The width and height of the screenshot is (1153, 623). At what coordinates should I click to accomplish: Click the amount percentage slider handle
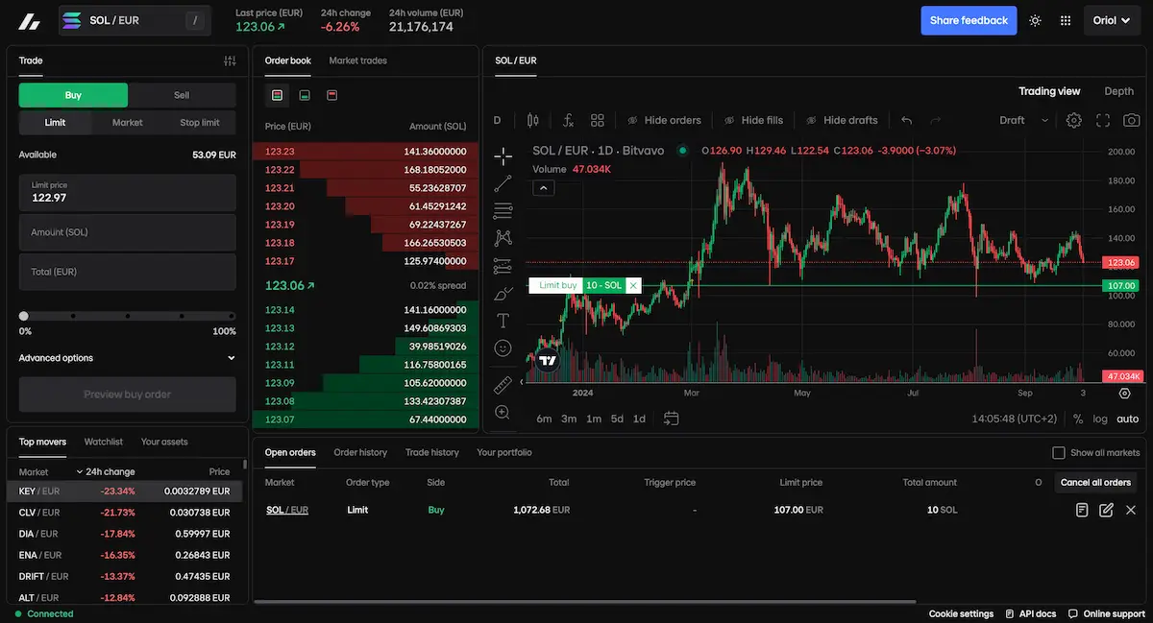point(24,316)
